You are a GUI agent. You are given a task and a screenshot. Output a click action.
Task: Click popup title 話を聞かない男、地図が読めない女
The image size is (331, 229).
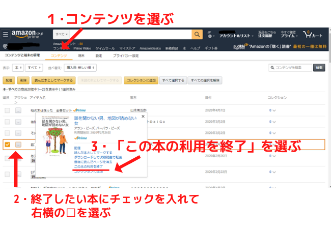[x=105, y=121]
